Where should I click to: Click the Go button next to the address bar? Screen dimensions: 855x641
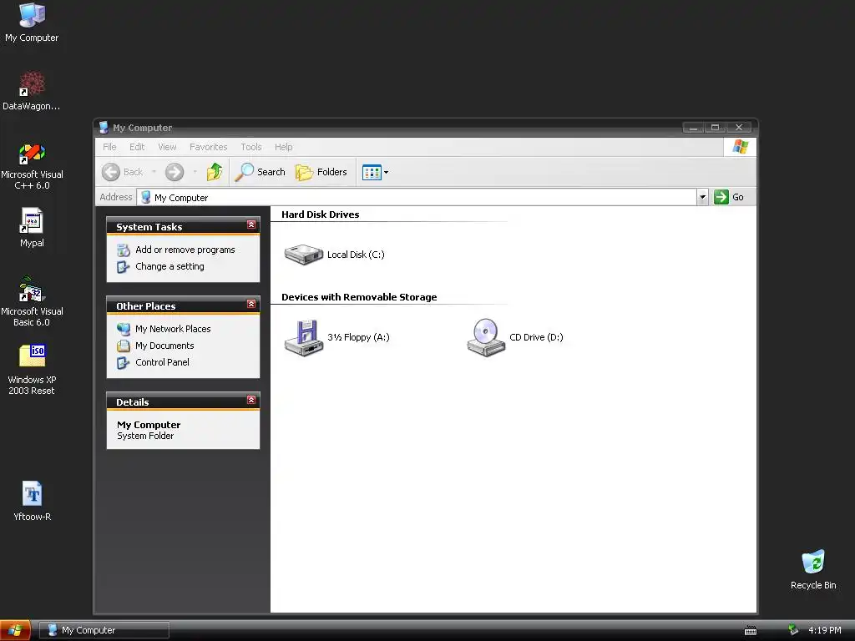tap(729, 197)
